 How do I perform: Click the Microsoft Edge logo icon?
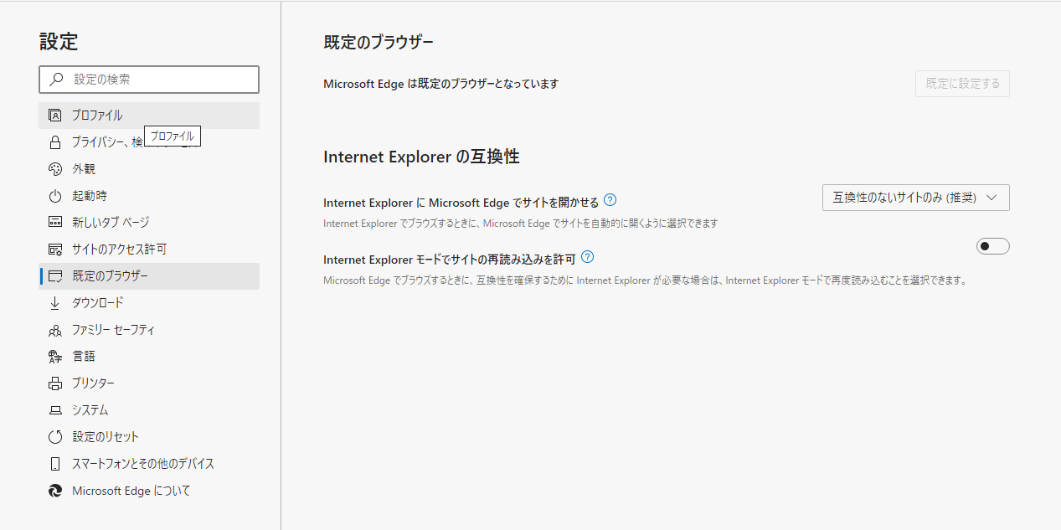(55, 491)
